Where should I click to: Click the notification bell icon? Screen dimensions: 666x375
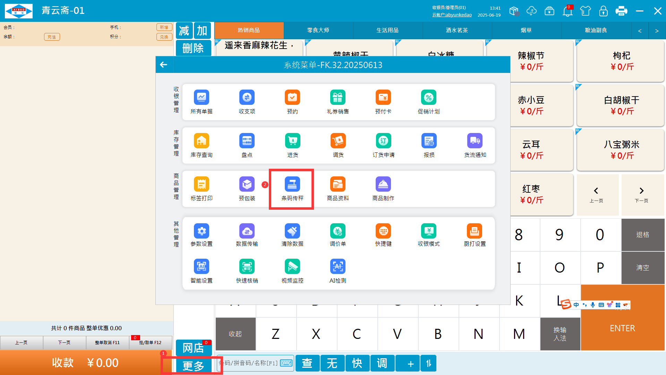[567, 11]
